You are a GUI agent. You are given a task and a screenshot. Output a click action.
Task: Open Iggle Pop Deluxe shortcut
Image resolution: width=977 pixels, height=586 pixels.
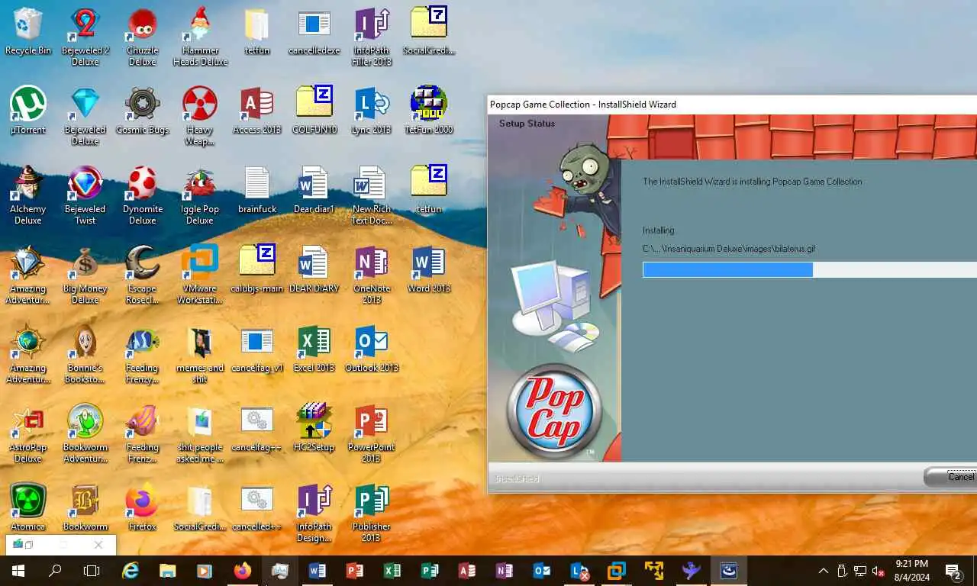pyautogui.click(x=200, y=195)
